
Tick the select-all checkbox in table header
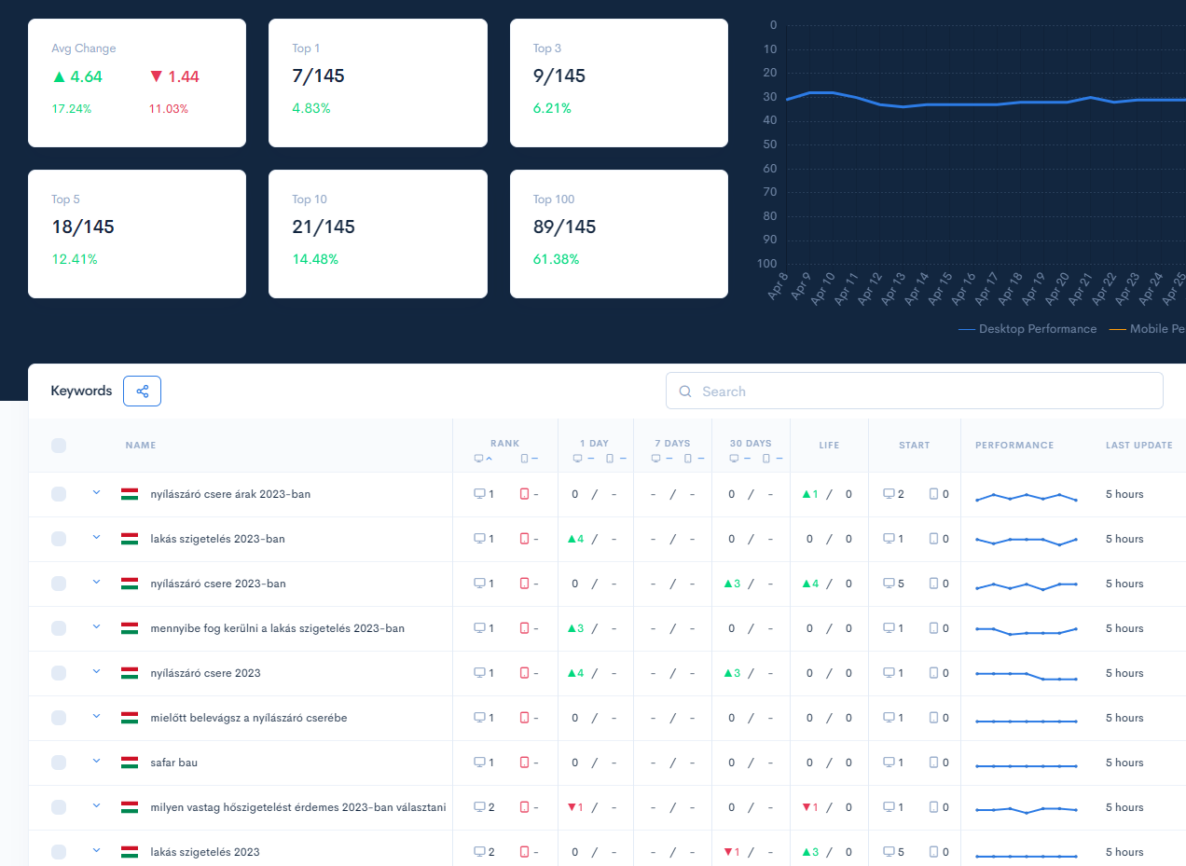59,446
